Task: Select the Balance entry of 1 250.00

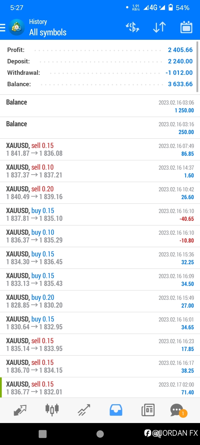Action: pyautogui.click(x=100, y=106)
